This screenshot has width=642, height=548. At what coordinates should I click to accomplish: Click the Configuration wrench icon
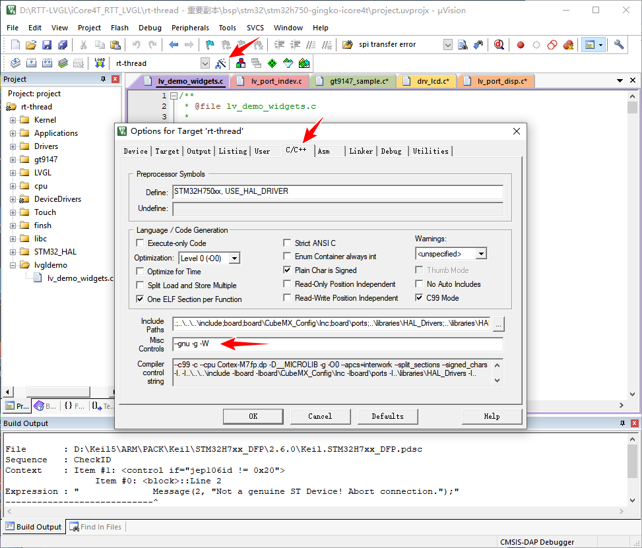[x=618, y=44]
